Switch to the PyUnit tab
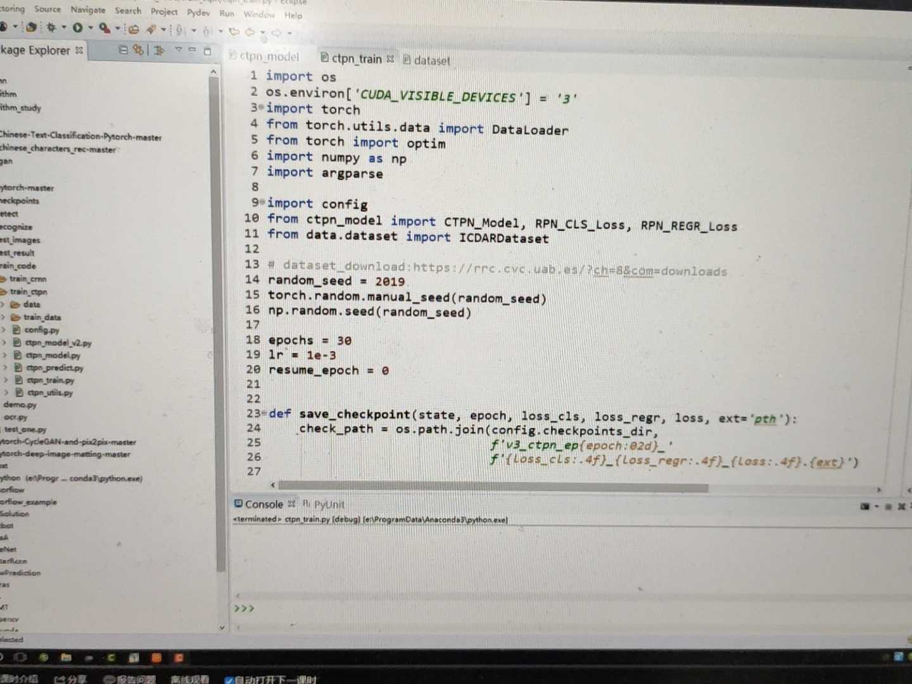Screen dimensions: 912x684 coord(324,505)
